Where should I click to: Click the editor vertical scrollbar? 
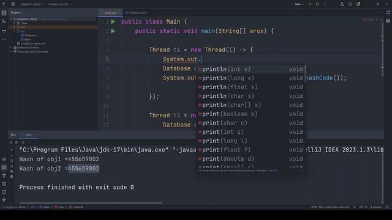click(382, 50)
